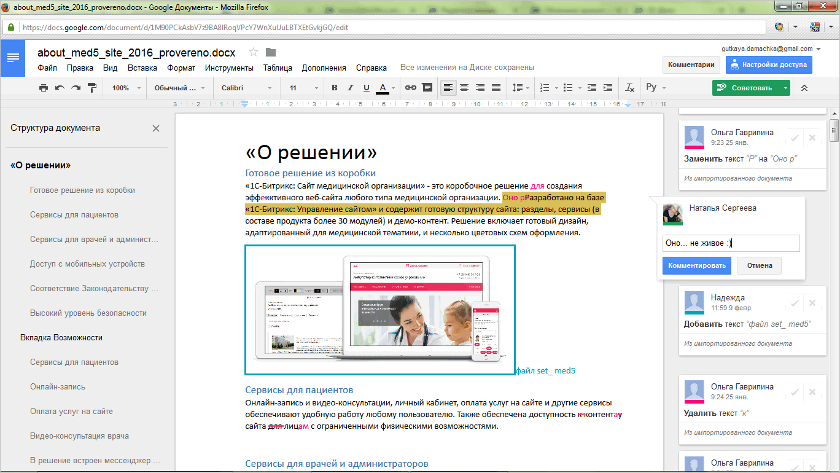Expand the Советовать mode dropdown arrow

pyautogui.click(x=785, y=88)
